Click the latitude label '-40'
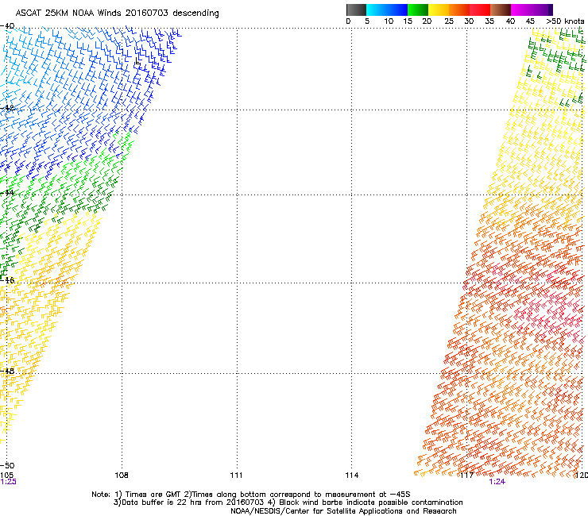 [7, 26]
